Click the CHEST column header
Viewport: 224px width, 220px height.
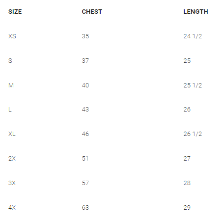[x=92, y=12]
